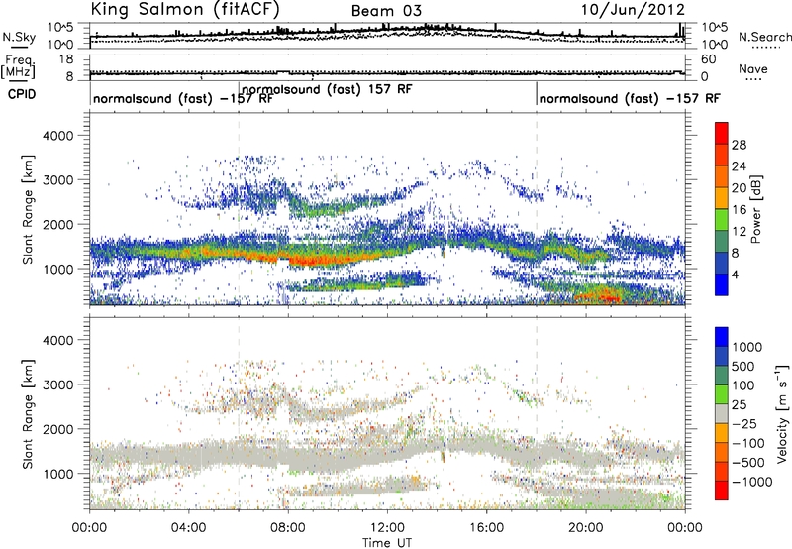This screenshot has width=792, height=549.
Task: Click the 'N.Sky' legend label
Action: point(19,37)
